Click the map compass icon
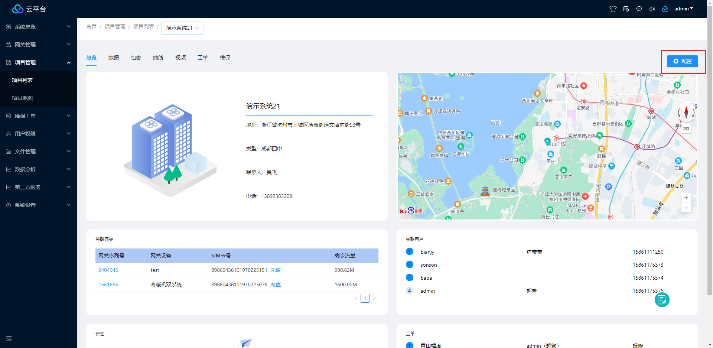The width and height of the screenshot is (713, 348). click(686, 112)
